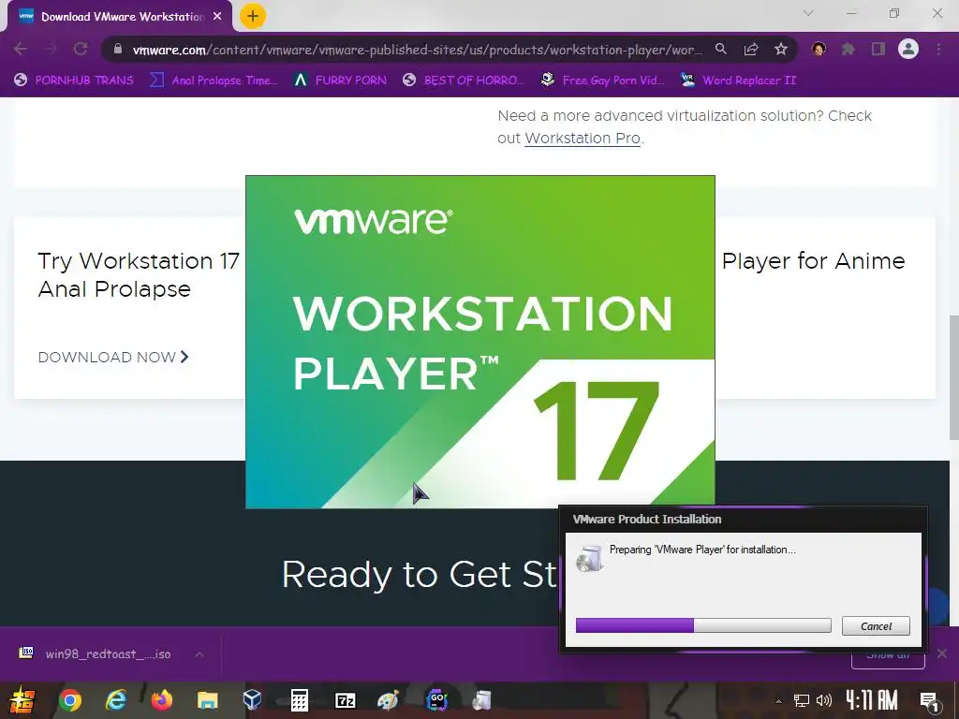959x719 pixels.
Task: Click the 4:11 AM taskbar clock
Action: point(872,700)
